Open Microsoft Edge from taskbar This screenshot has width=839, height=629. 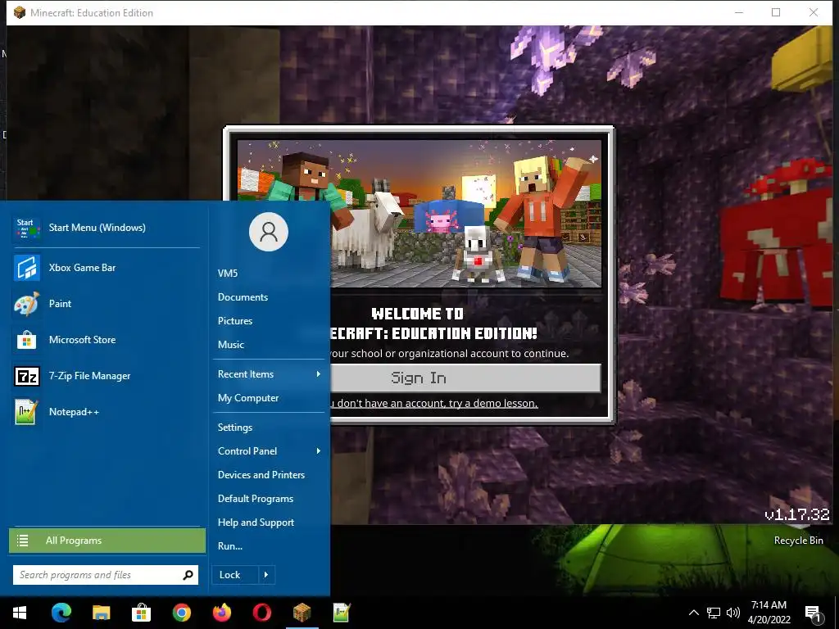click(x=61, y=613)
